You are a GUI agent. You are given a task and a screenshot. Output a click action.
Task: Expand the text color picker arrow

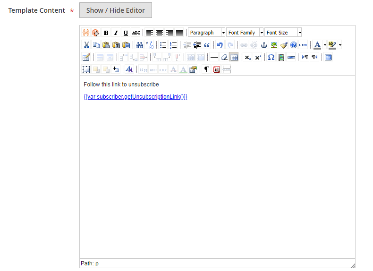pos(325,45)
